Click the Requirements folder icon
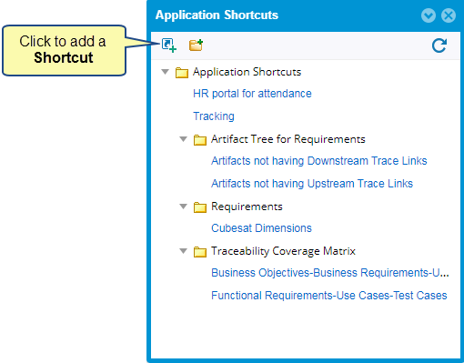The image size is (464, 363). (x=200, y=207)
